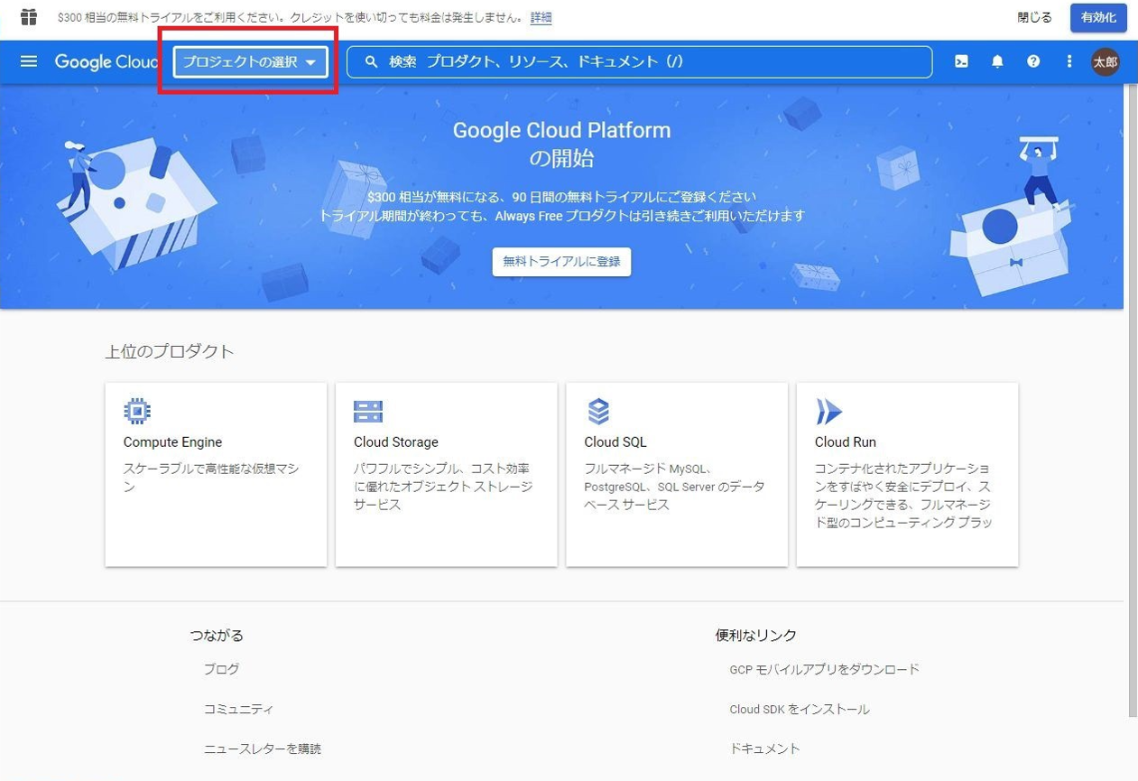
Task: Activate Cloud Shell terminal icon
Action: tap(961, 61)
